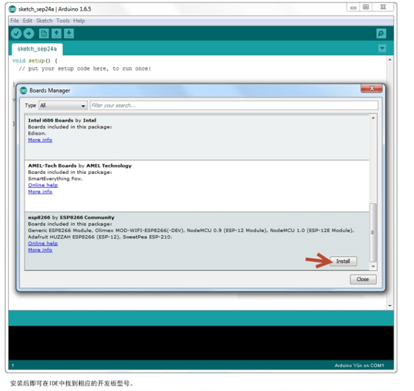The width and height of the screenshot is (414, 391).
Task: Close Boards Manager via red X button
Action: 372,89
